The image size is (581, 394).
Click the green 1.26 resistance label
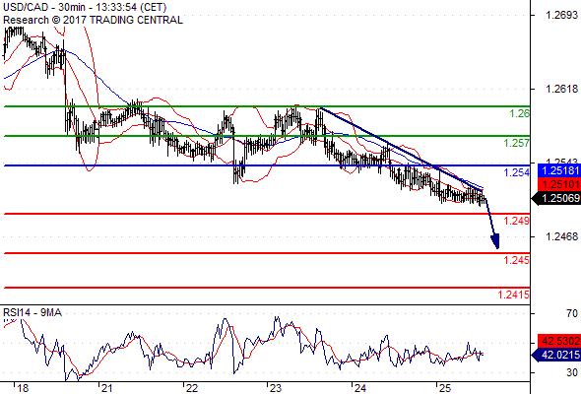coord(519,113)
